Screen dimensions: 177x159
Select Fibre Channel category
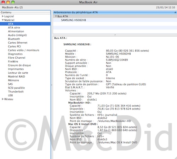pyautogui.click(x=17, y=58)
